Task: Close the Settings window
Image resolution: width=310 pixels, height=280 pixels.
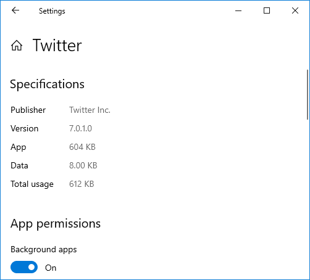Action: pos(295,10)
